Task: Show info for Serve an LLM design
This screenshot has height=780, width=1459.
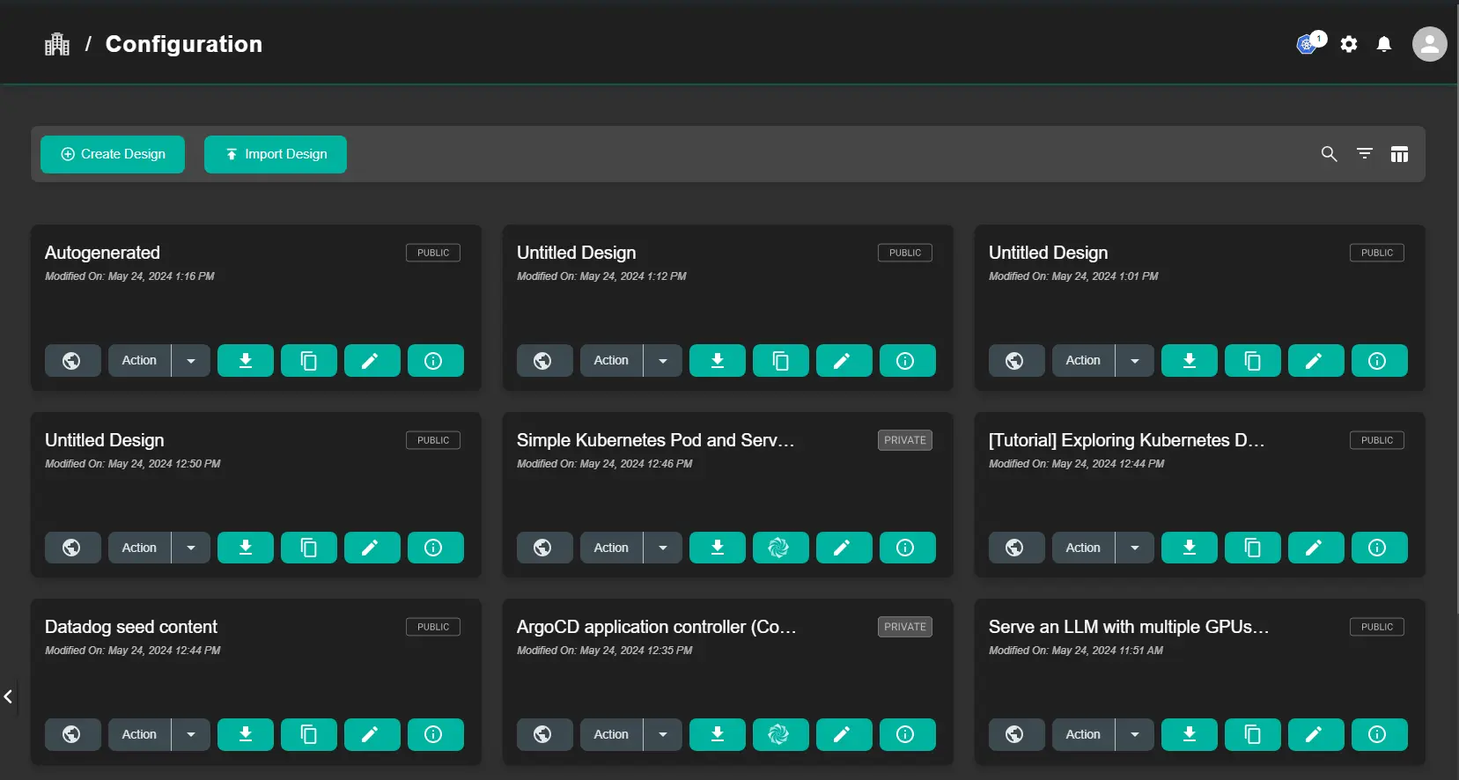Action: (1379, 734)
